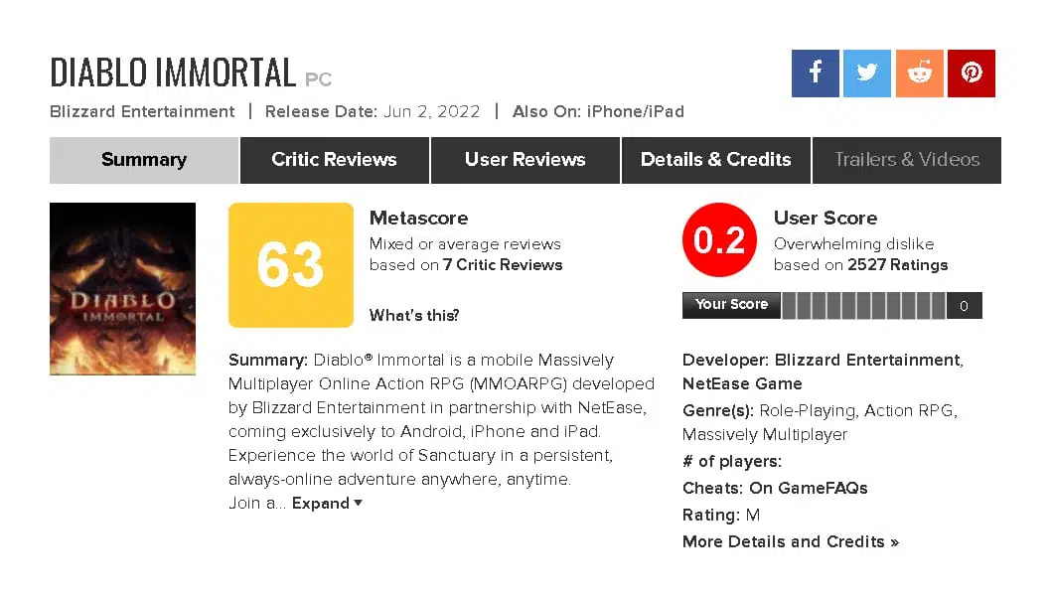Click the What's this? link

click(x=414, y=316)
